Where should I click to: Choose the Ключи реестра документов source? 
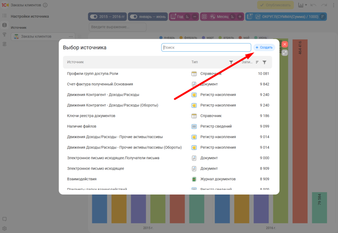click(x=91, y=116)
